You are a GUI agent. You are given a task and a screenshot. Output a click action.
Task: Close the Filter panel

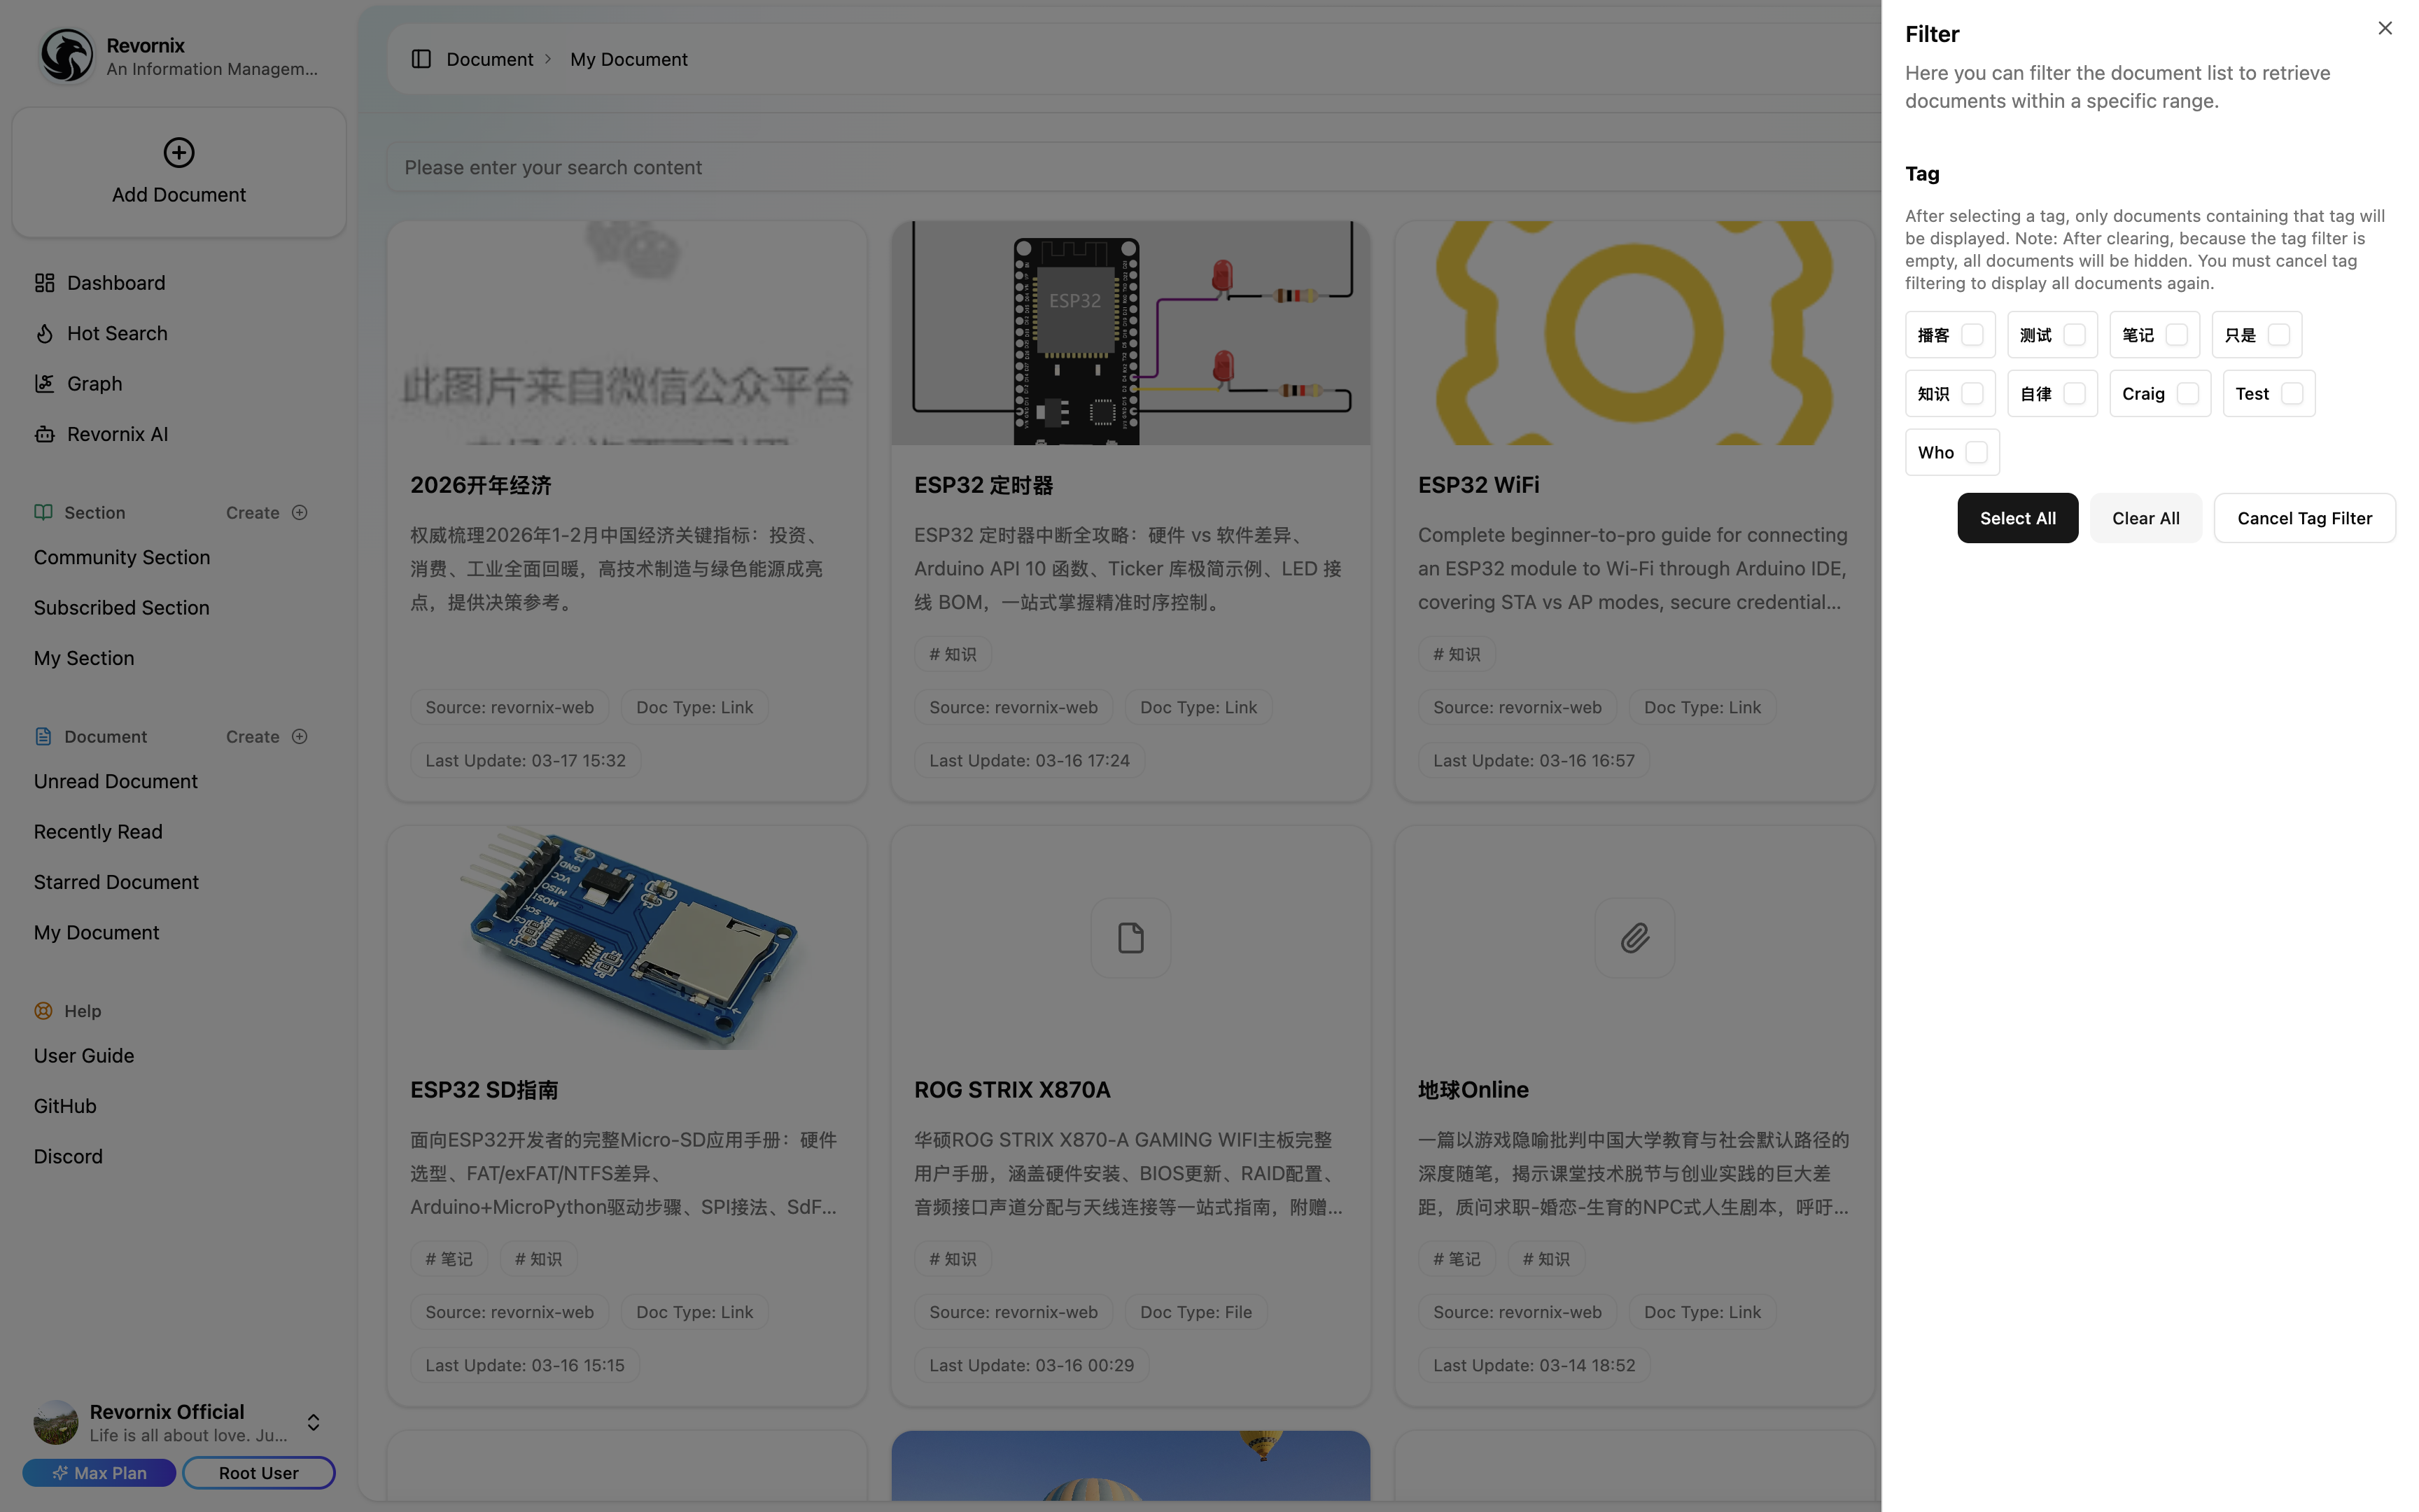(x=2385, y=28)
